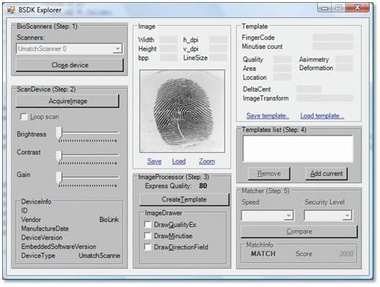This screenshot has width=380, height=287.
Task: Click the Load link under the fingerprint image
Action: tap(179, 162)
